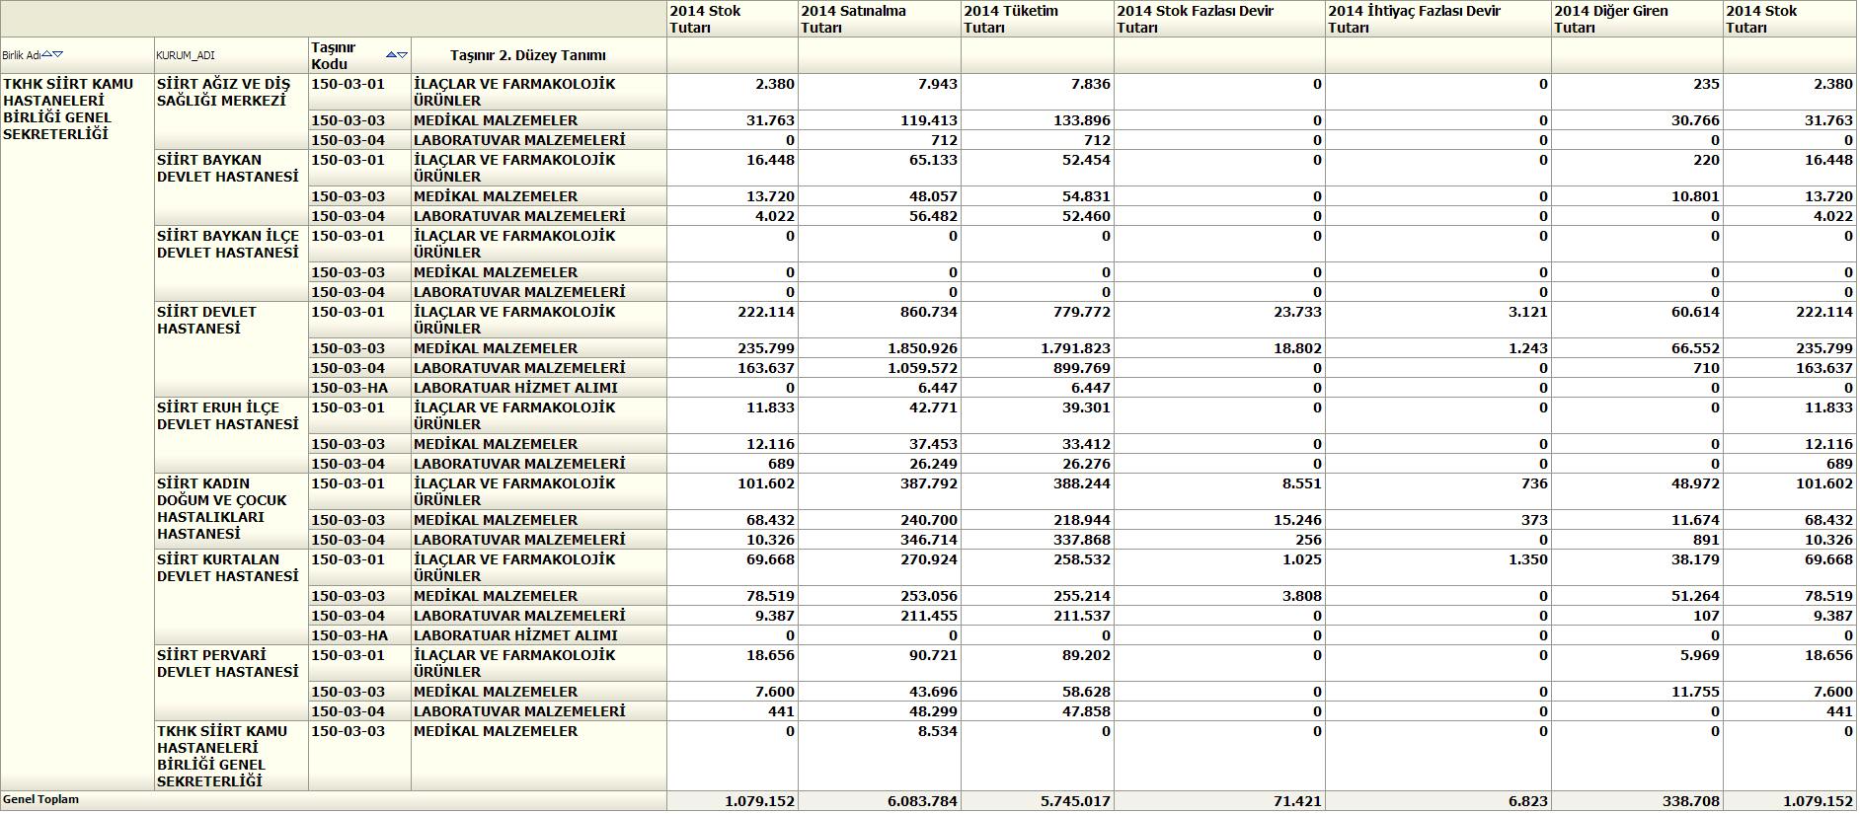Click the '2014 Stok Fazlası Devir Tutarı' header
Viewport: 1860px width, 814px height.
tap(1195, 19)
